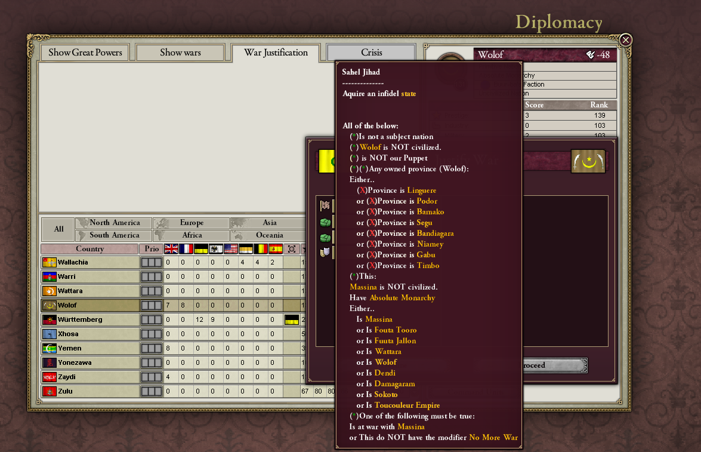Screen dimensions: 701x452
Task: Select the shield casus belli icon
Action: click(x=325, y=253)
